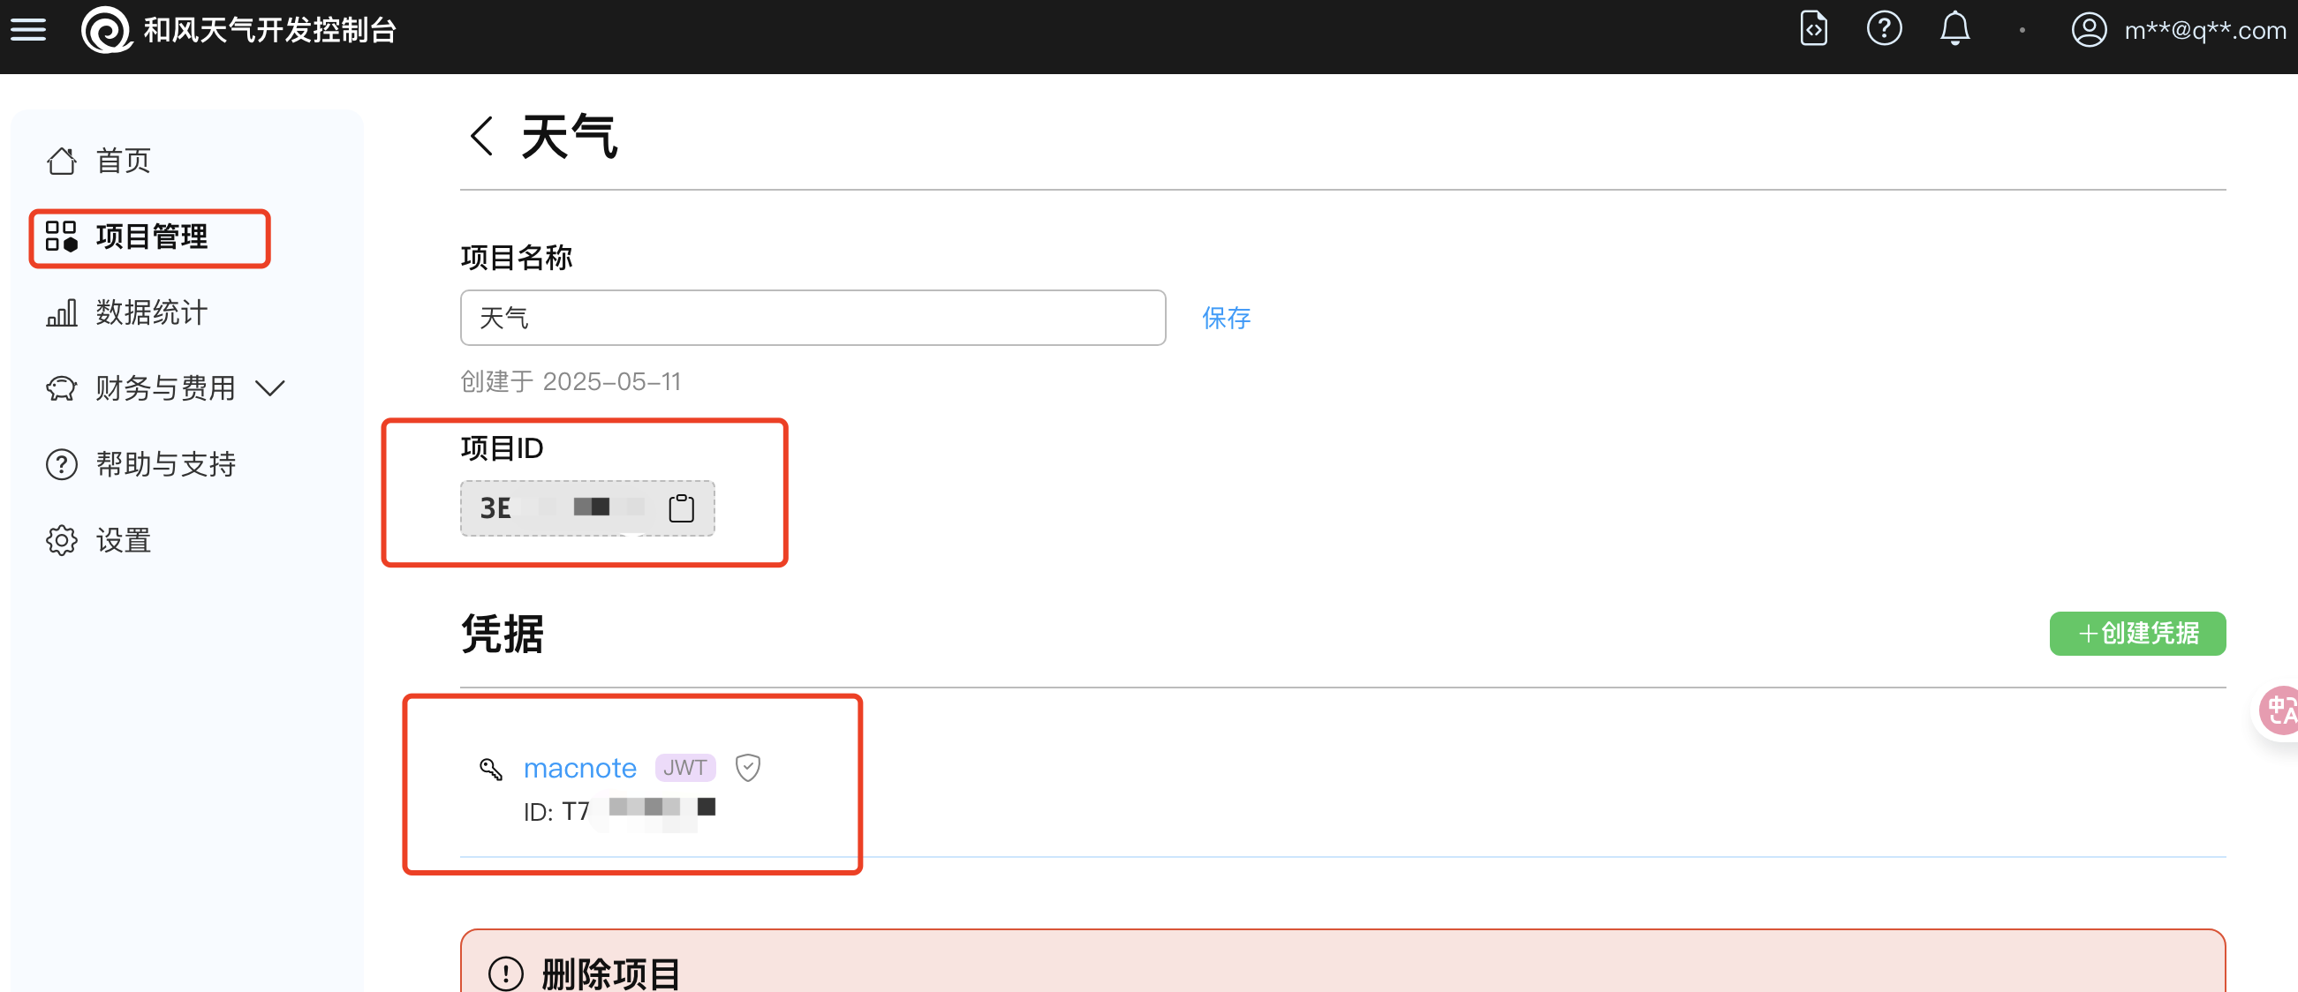Open the m**@q**.com account dropdown
Image resolution: width=2298 pixels, height=992 pixels.
point(2204,30)
